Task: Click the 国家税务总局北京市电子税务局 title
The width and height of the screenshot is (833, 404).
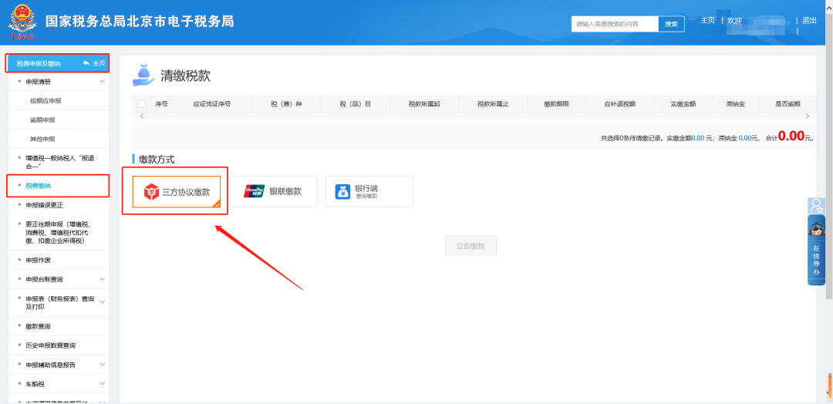Action: click(140, 22)
